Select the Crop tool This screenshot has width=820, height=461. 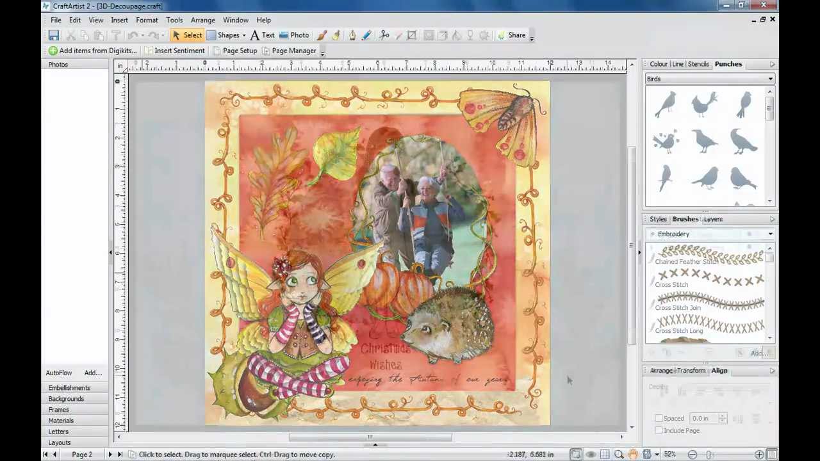[412, 35]
